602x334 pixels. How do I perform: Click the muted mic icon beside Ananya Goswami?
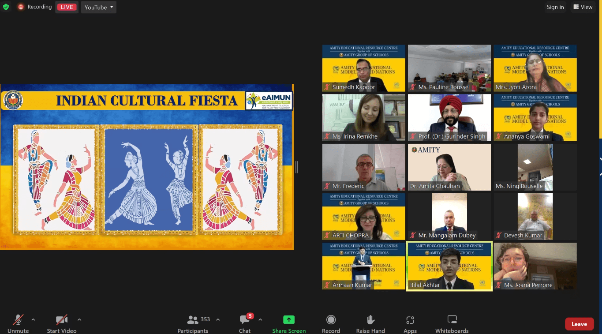[499, 137]
